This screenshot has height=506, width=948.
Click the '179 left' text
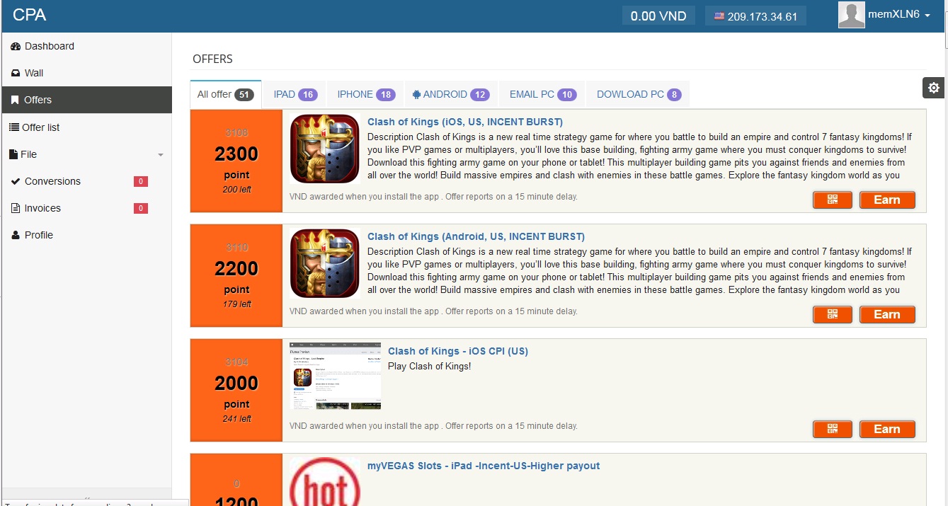[236, 304]
